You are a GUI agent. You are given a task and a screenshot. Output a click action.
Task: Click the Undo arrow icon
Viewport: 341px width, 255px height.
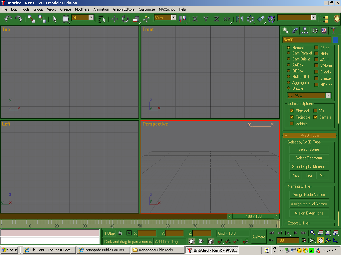(x=8, y=19)
